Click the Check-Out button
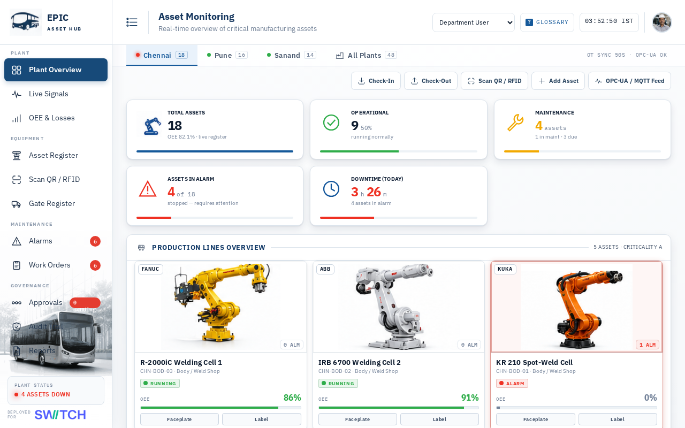685x428 pixels. coord(431,81)
